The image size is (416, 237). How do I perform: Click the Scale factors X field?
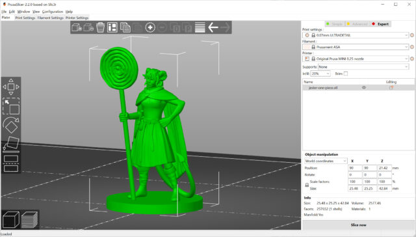tap(355, 182)
